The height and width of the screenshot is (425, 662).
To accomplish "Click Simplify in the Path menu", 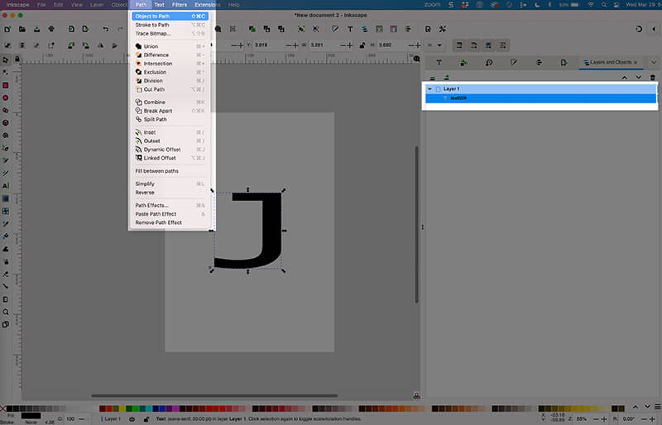I will click(x=146, y=184).
